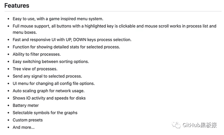Viewport: 224px width, 135px height.
Task: Click 'Shows IO activity and speeds' item
Action: (49, 98)
